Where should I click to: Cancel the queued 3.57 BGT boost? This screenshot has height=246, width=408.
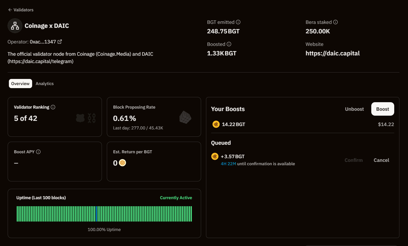(x=381, y=160)
